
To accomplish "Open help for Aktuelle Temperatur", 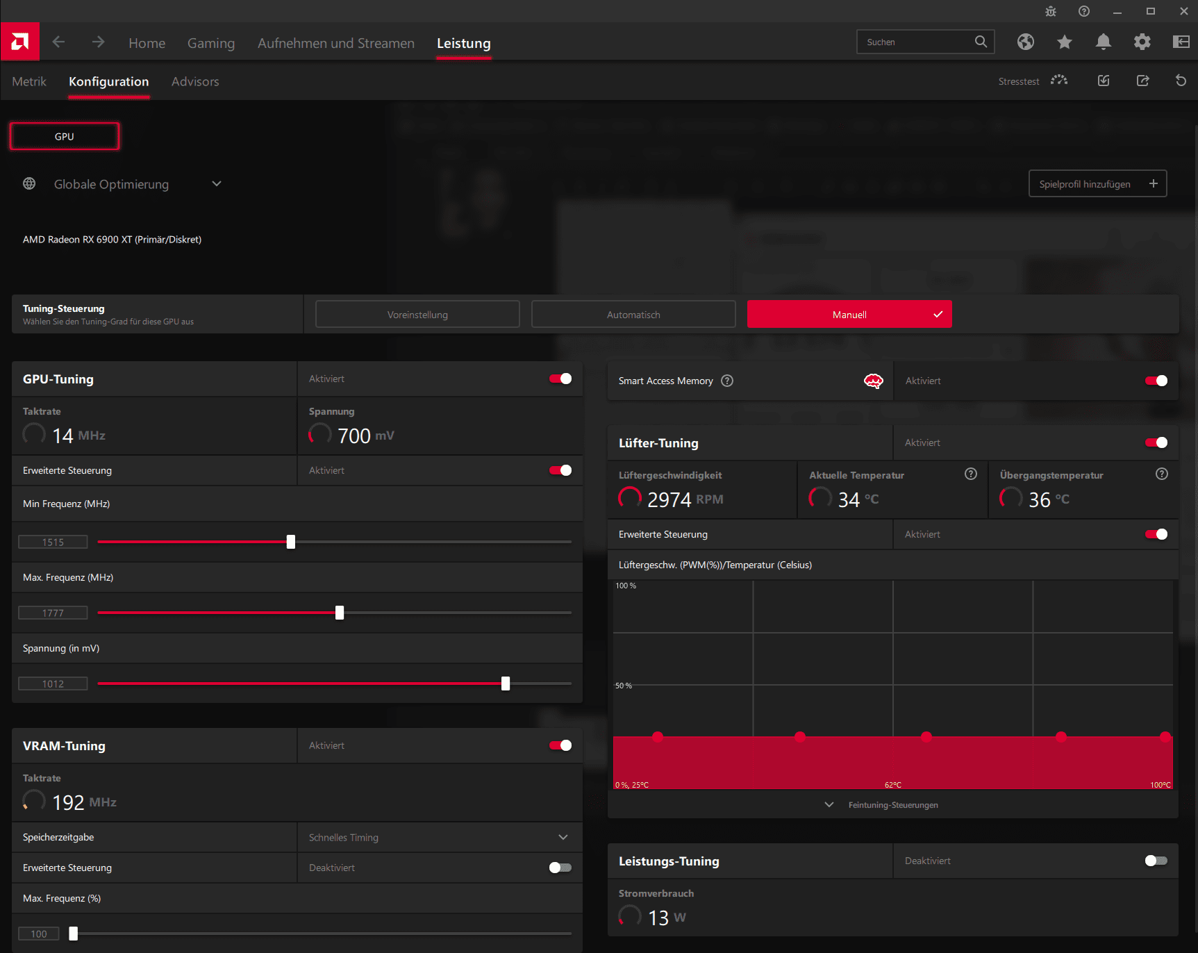I will pyautogui.click(x=971, y=474).
